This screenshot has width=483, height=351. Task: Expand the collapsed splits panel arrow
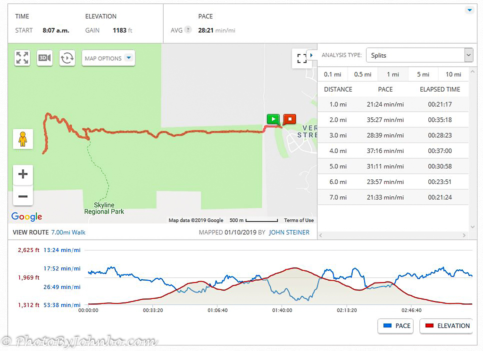click(311, 55)
